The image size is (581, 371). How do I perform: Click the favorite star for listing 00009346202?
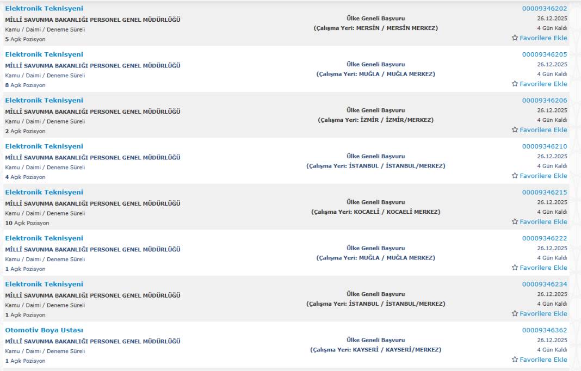tap(515, 38)
